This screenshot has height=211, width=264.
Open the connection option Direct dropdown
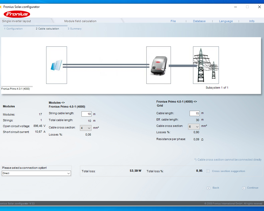(36, 173)
